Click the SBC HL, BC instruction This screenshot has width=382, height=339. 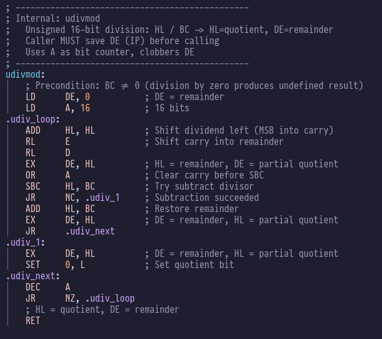(60, 187)
